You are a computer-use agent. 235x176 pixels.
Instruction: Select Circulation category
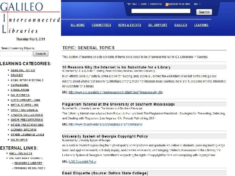[x=20, y=90]
